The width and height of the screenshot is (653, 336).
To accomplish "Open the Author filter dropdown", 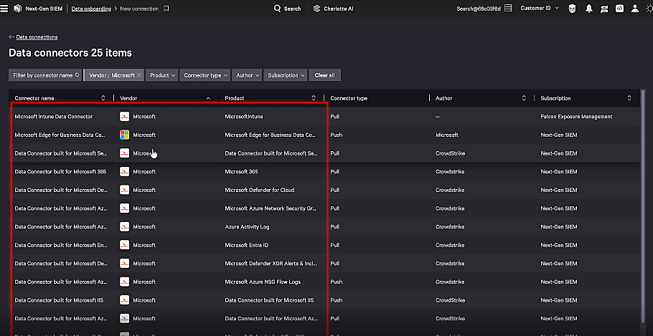I will tap(247, 75).
